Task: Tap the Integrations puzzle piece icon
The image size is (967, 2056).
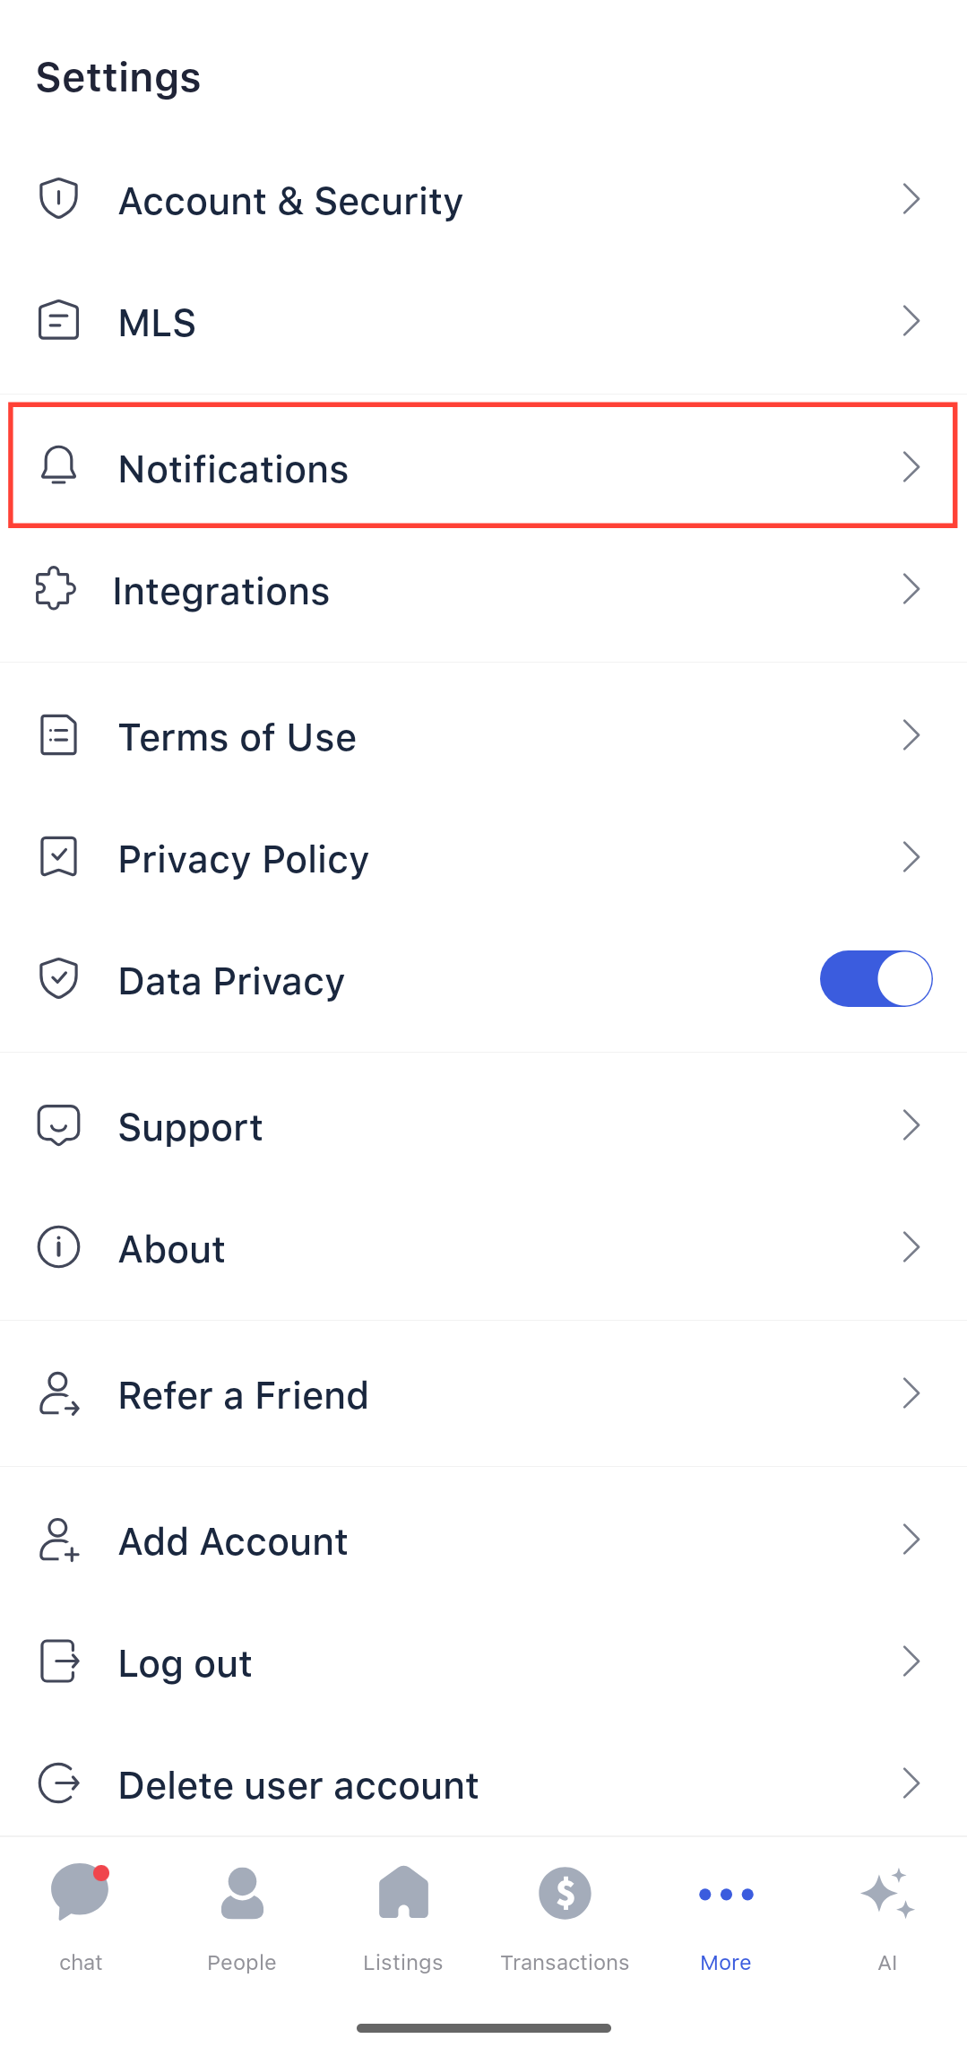Action: [56, 589]
